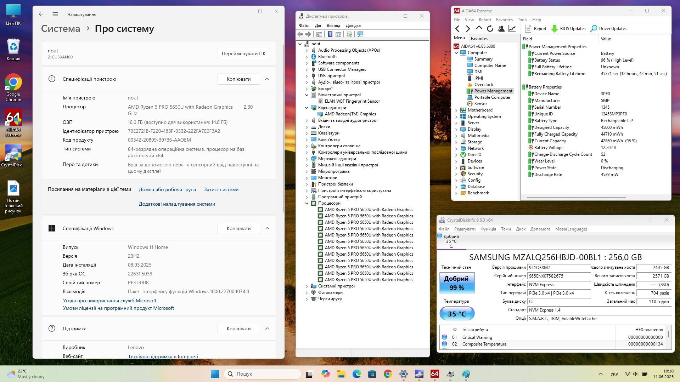Viewport: 680px width, 382px height.
Task: Click AIDA64 up-level arrow icon
Action: (x=479, y=28)
